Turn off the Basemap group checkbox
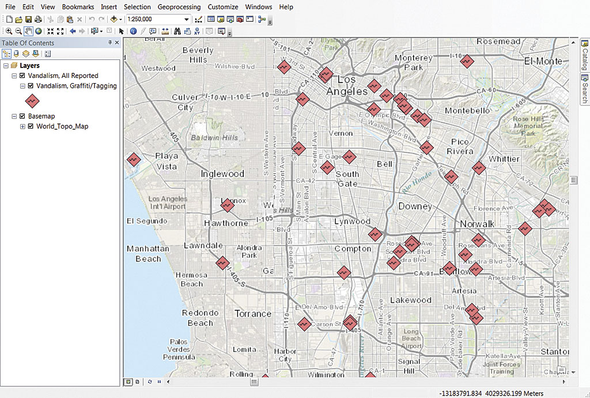590x398 pixels. [x=22, y=116]
